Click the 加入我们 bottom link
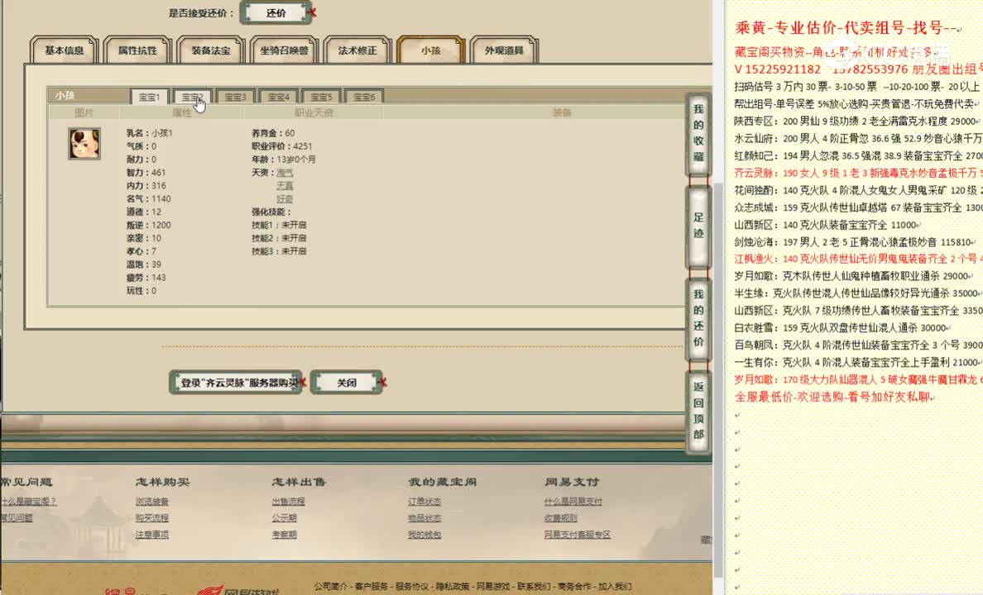The image size is (983, 595). pos(615,586)
